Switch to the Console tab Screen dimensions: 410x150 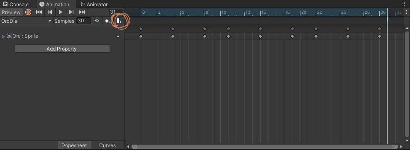pos(16,4)
